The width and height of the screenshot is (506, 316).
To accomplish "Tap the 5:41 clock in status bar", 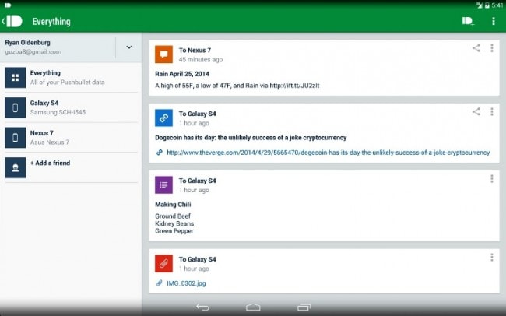I will point(497,5).
